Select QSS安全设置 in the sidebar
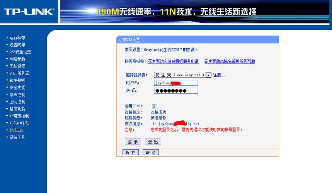The width and height of the screenshot is (332, 193). pos(20,52)
